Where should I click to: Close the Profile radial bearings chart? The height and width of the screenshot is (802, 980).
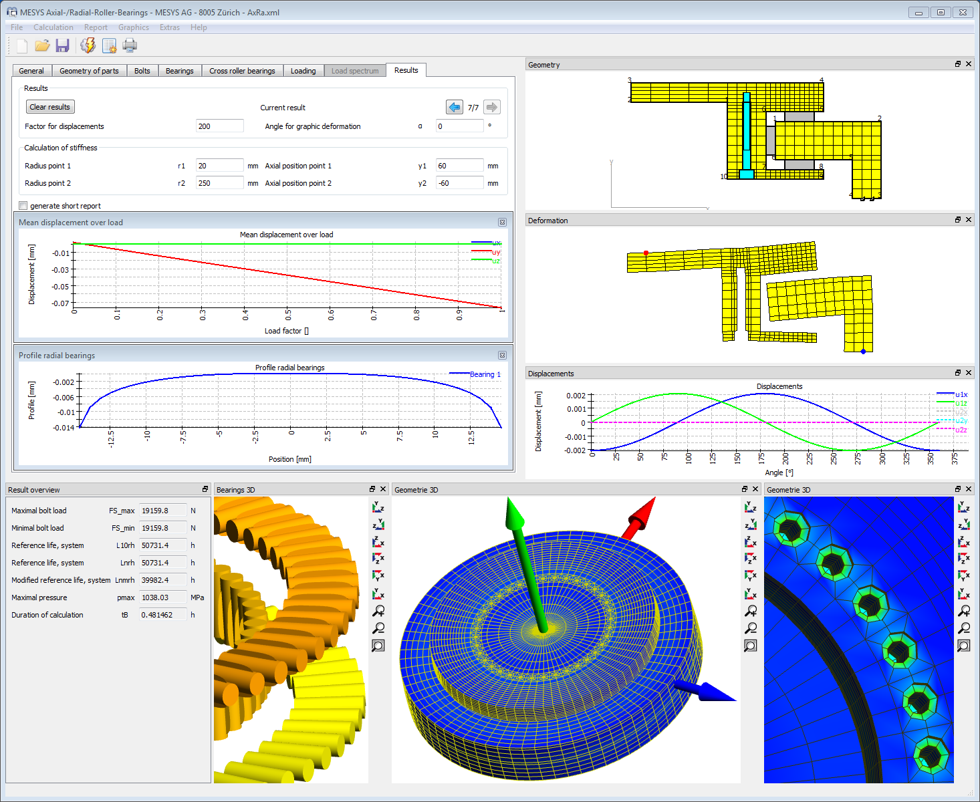coord(502,355)
